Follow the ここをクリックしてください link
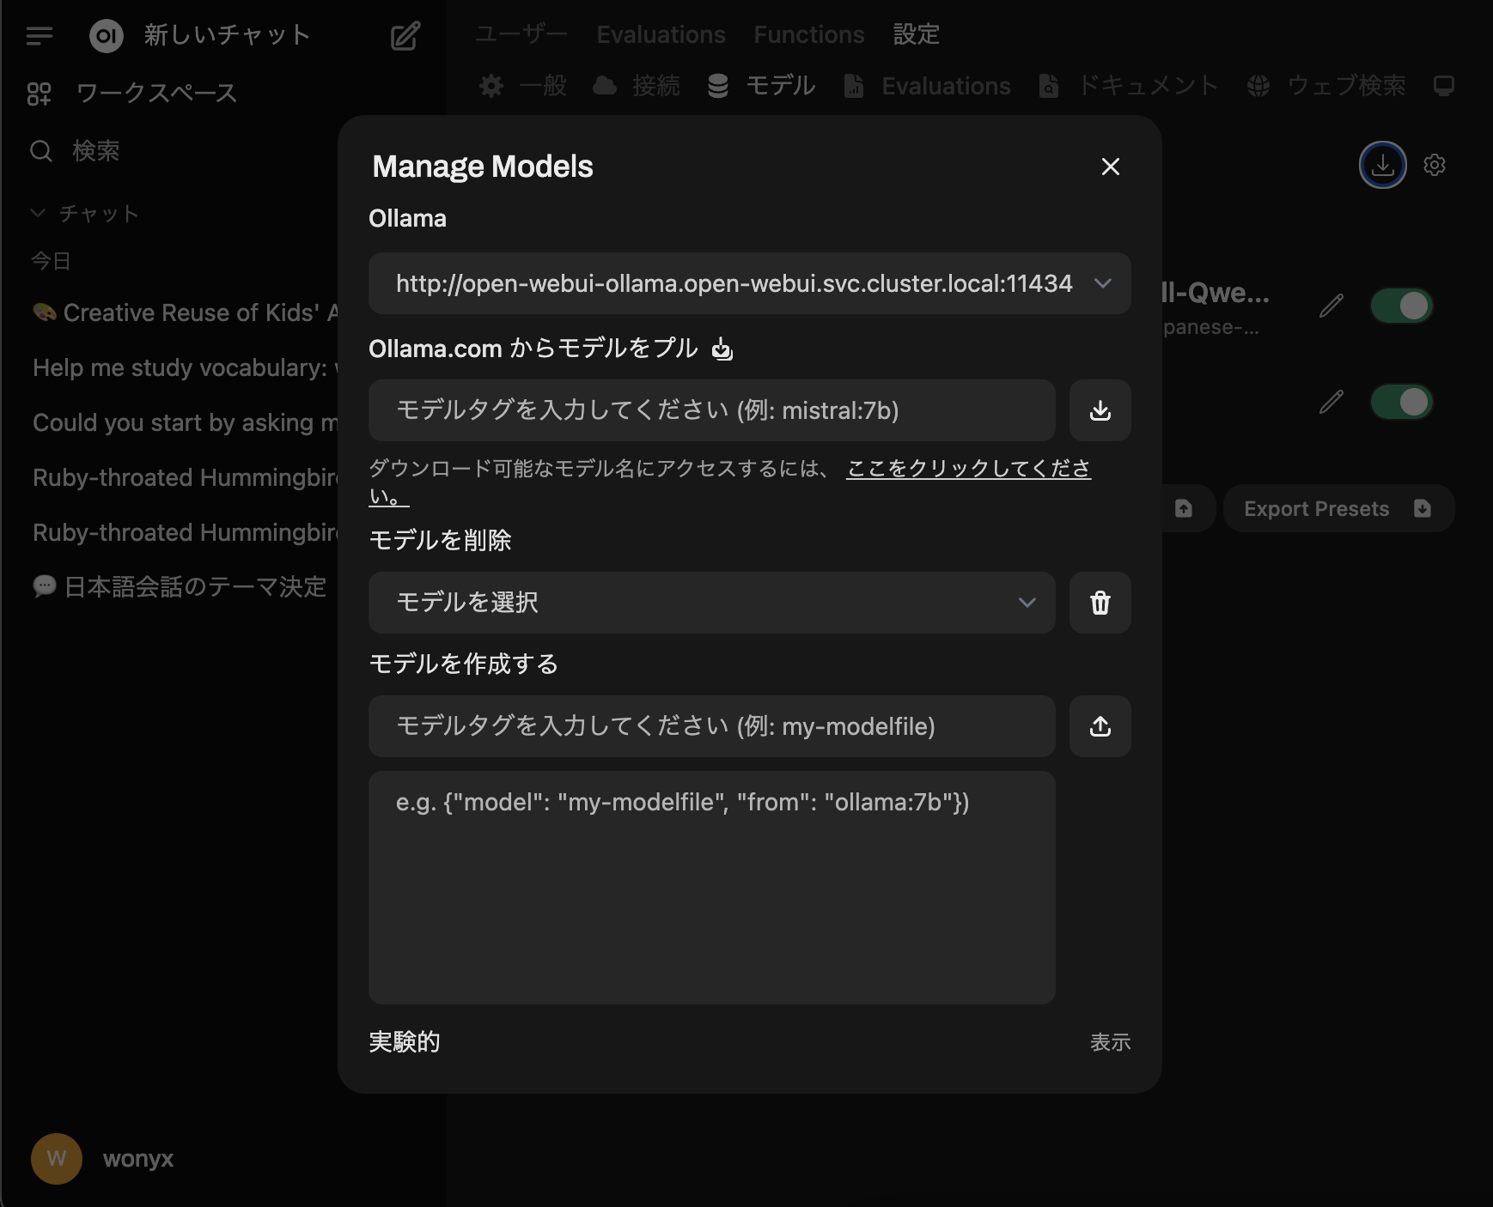 (x=968, y=469)
